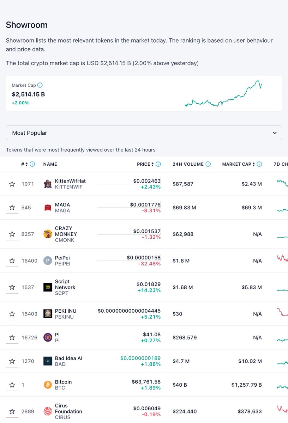Click the info icon beside PRICE header

[x=158, y=164]
